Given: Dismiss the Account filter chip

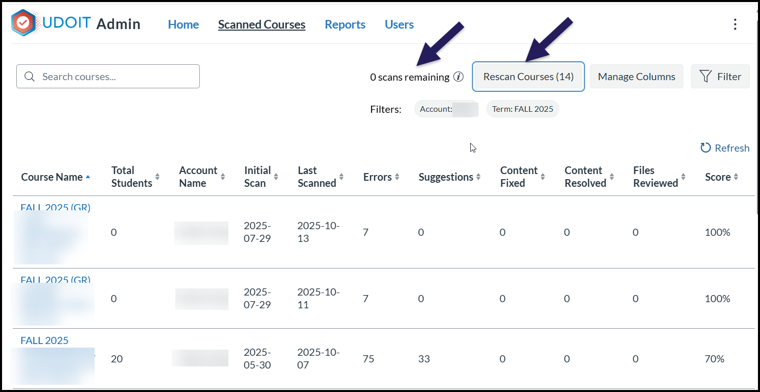Looking at the screenshot, I should [446, 109].
